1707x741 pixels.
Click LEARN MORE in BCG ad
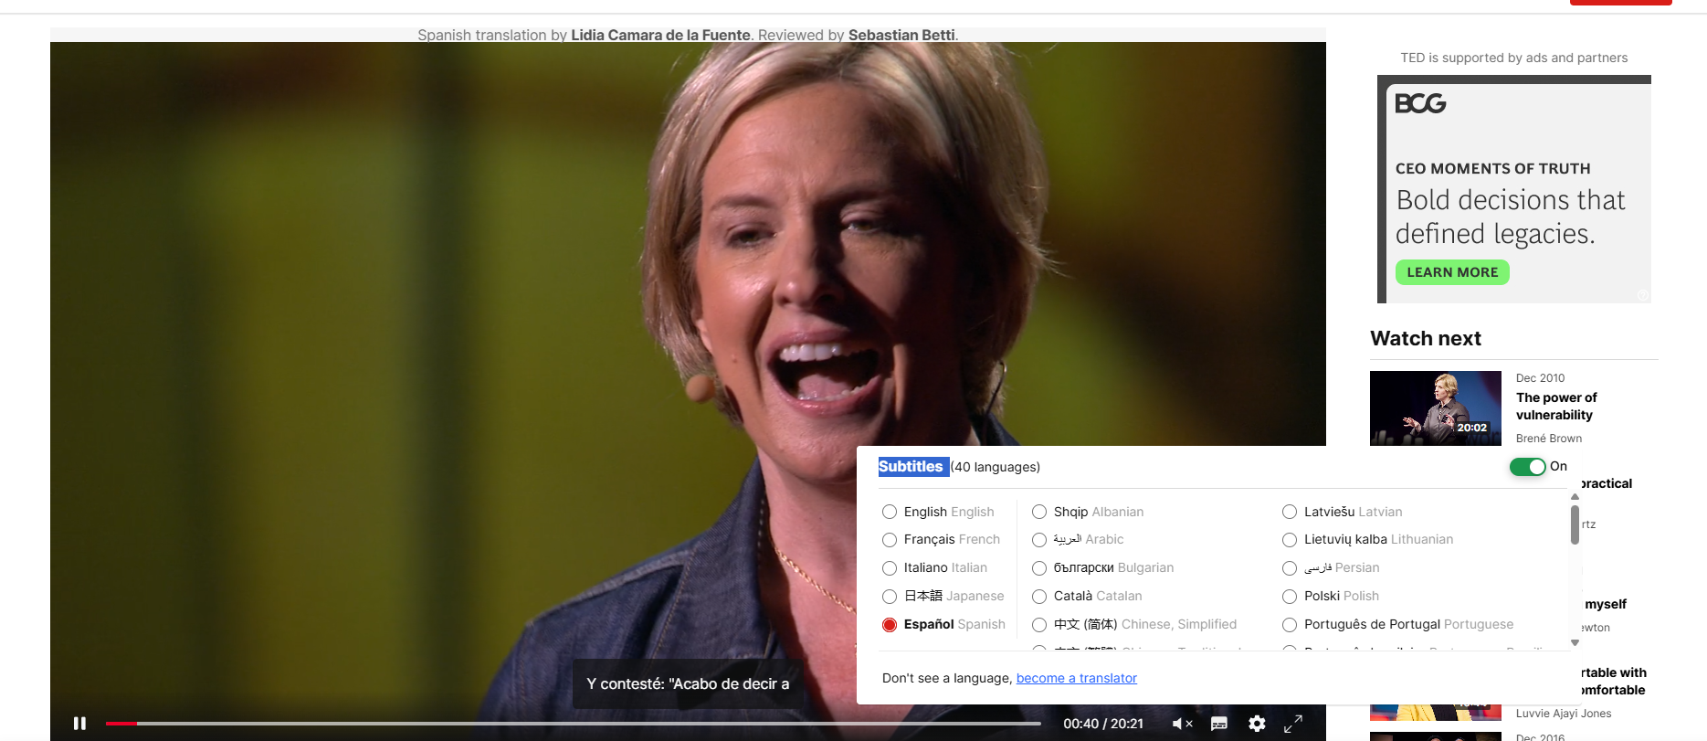pos(1452,272)
